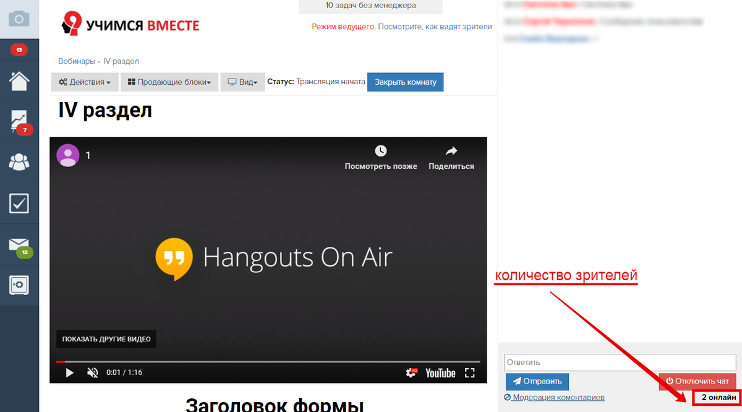This screenshot has height=412, width=742.
Task: Click the video title "1"
Action: point(88,155)
